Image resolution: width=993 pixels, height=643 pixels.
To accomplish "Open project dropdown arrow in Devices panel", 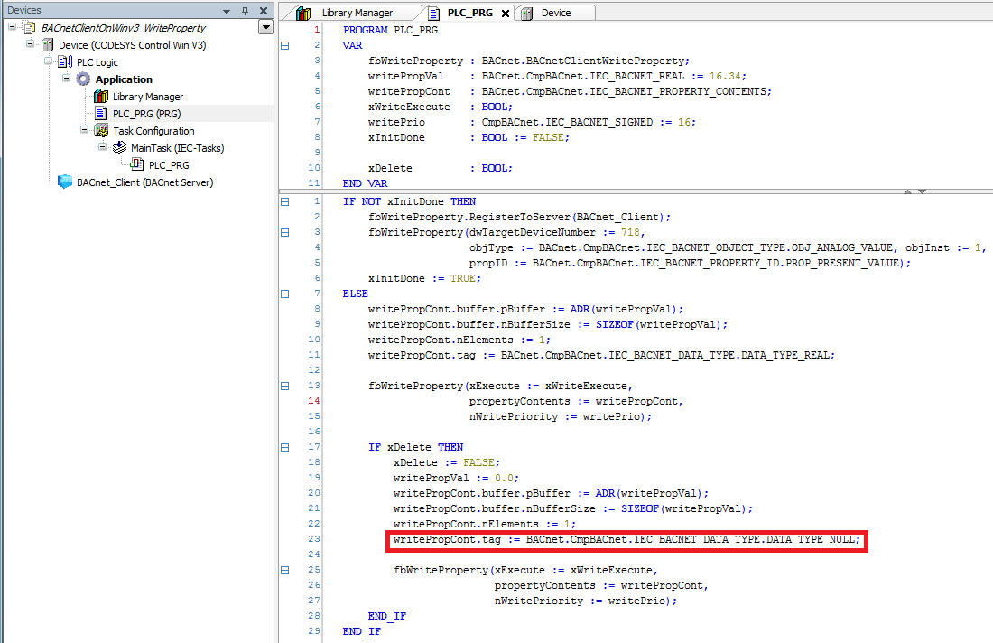I will coord(264,28).
